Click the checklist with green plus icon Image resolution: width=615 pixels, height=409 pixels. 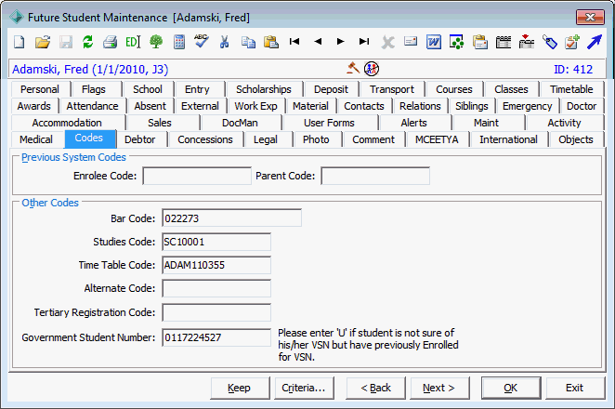(x=572, y=42)
